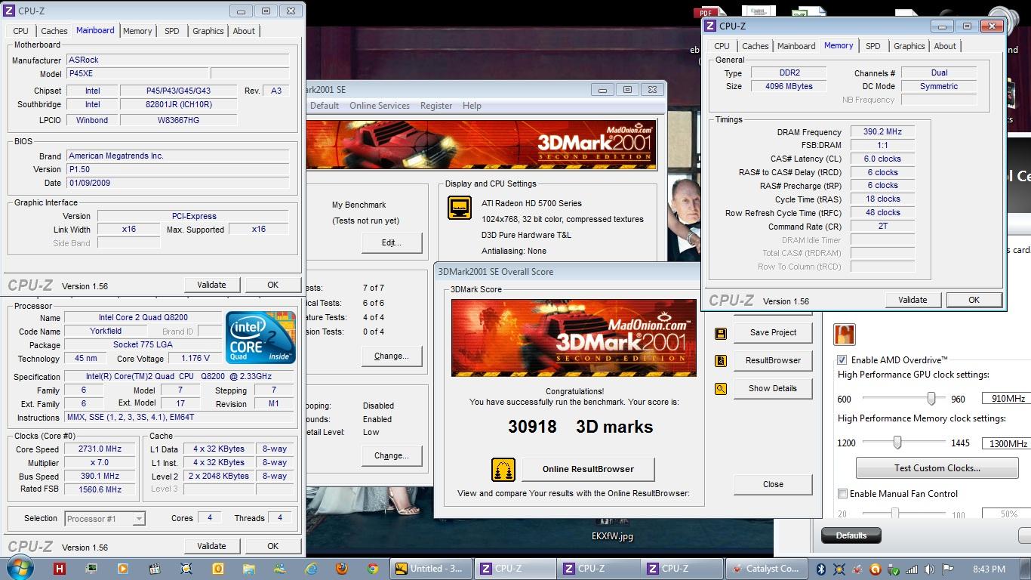
Task: Click OK in the Mainboard CPU-Z window
Action: (272, 285)
